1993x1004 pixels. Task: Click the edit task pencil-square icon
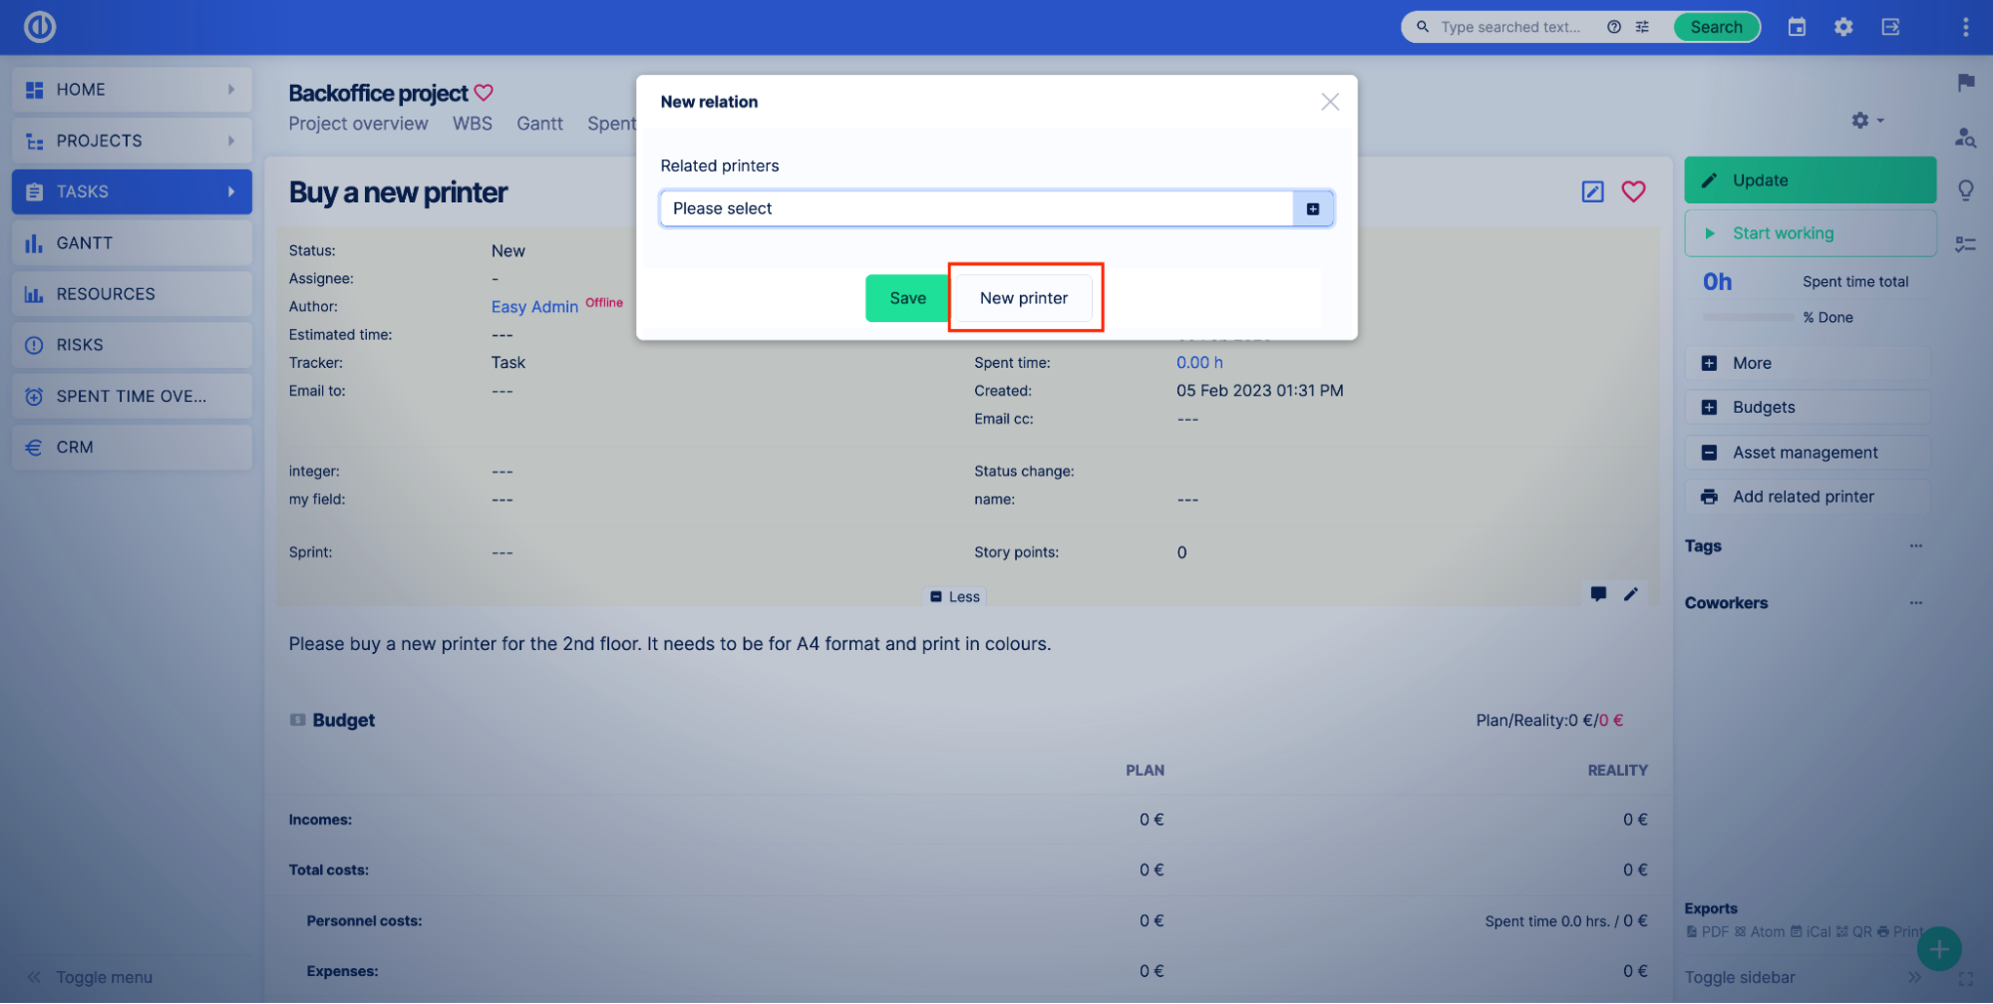coord(1592,191)
